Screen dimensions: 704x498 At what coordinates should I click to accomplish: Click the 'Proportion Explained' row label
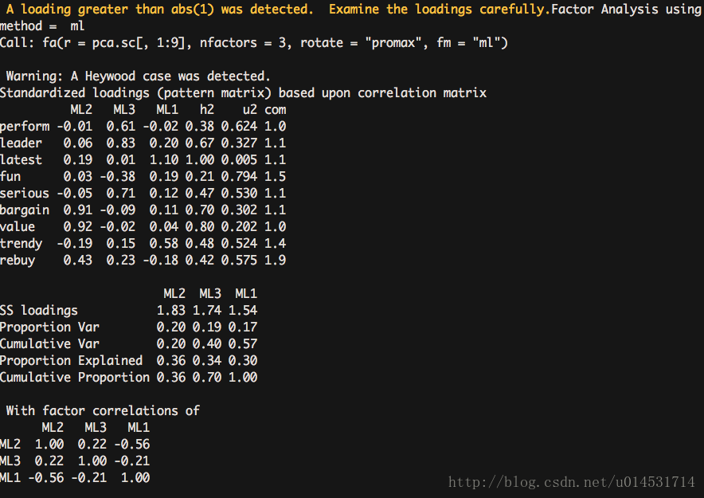click(x=71, y=361)
